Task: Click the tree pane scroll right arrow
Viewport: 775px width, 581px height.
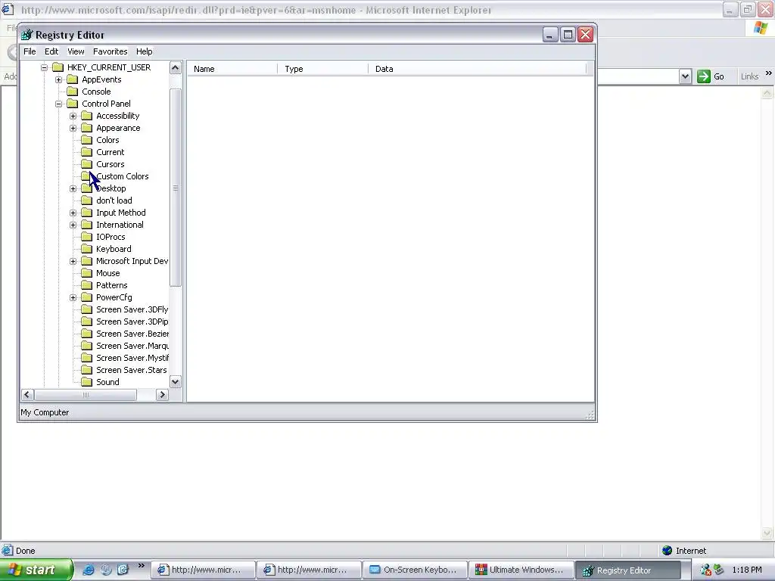Action: (x=162, y=395)
